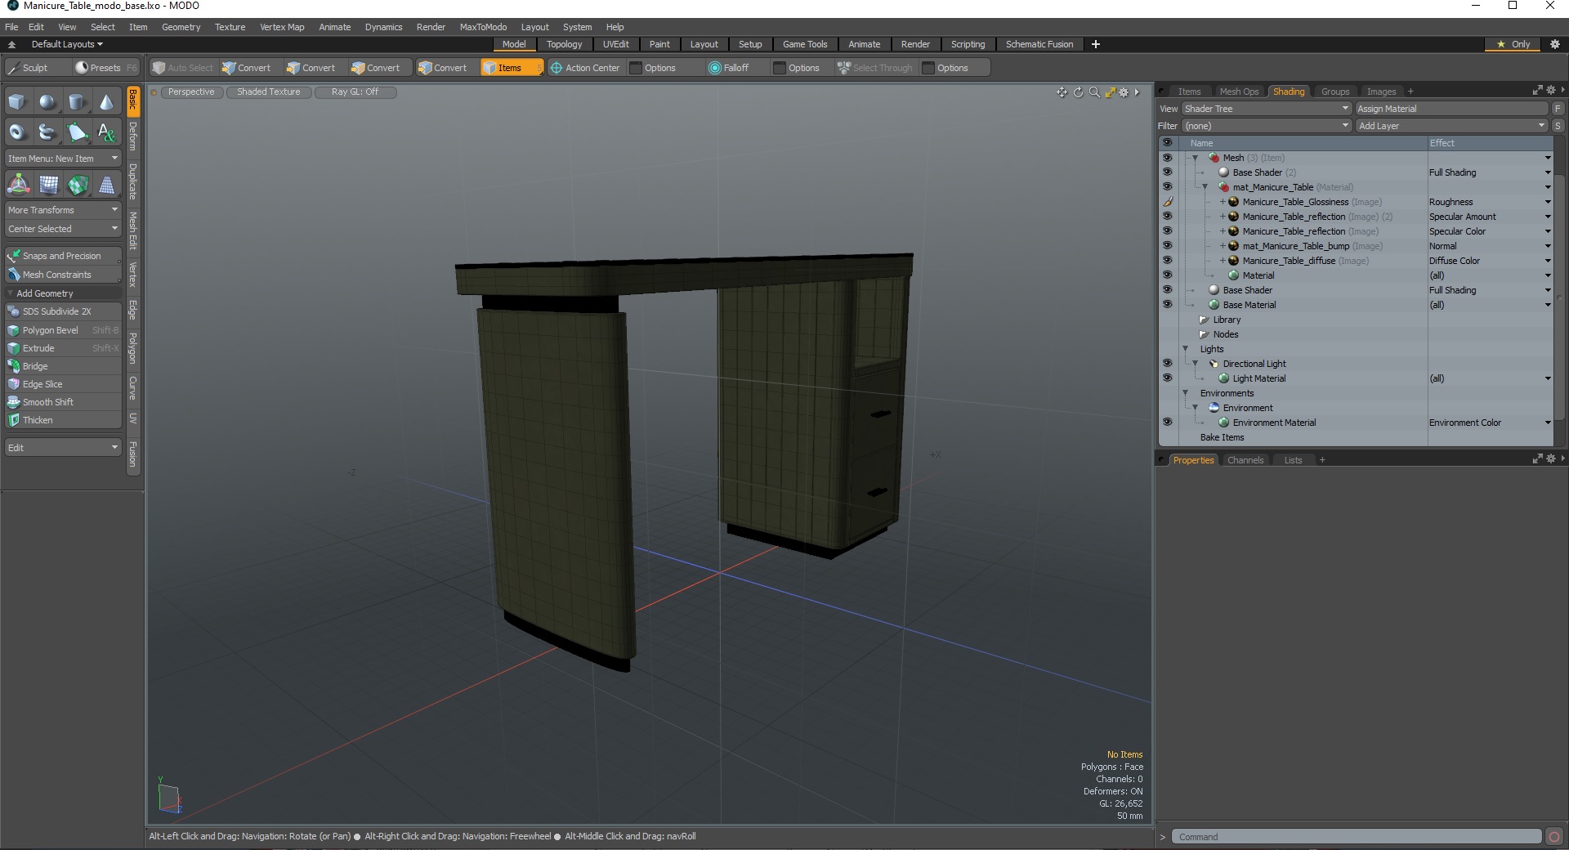Activate the Bridge tool
1569x850 pixels.
pos(63,366)
